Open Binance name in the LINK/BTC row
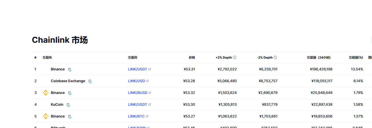 click(x=58, y=116)
